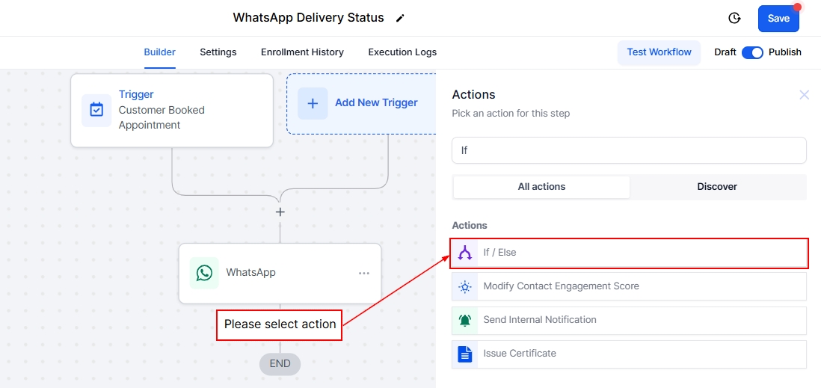Viewport: 821px width, 388px height.
Task: Click the plus icon in Add New Trigger
Action: [313, 103]
